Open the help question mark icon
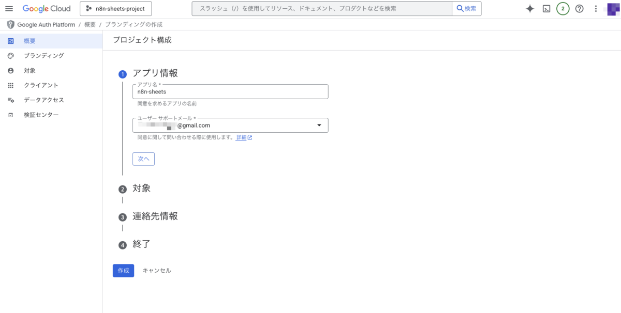 580,9
